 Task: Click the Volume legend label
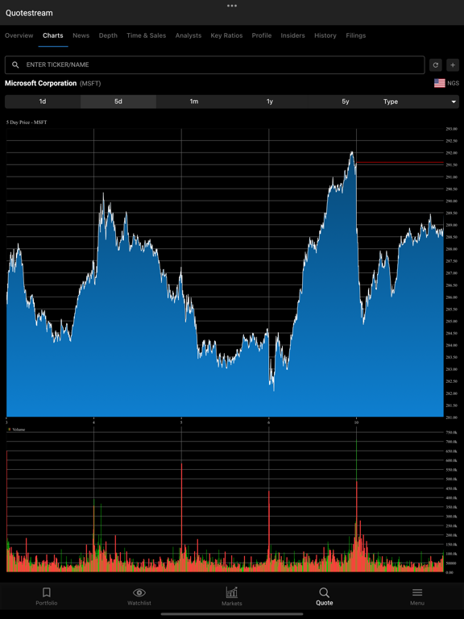click(19, 430)
